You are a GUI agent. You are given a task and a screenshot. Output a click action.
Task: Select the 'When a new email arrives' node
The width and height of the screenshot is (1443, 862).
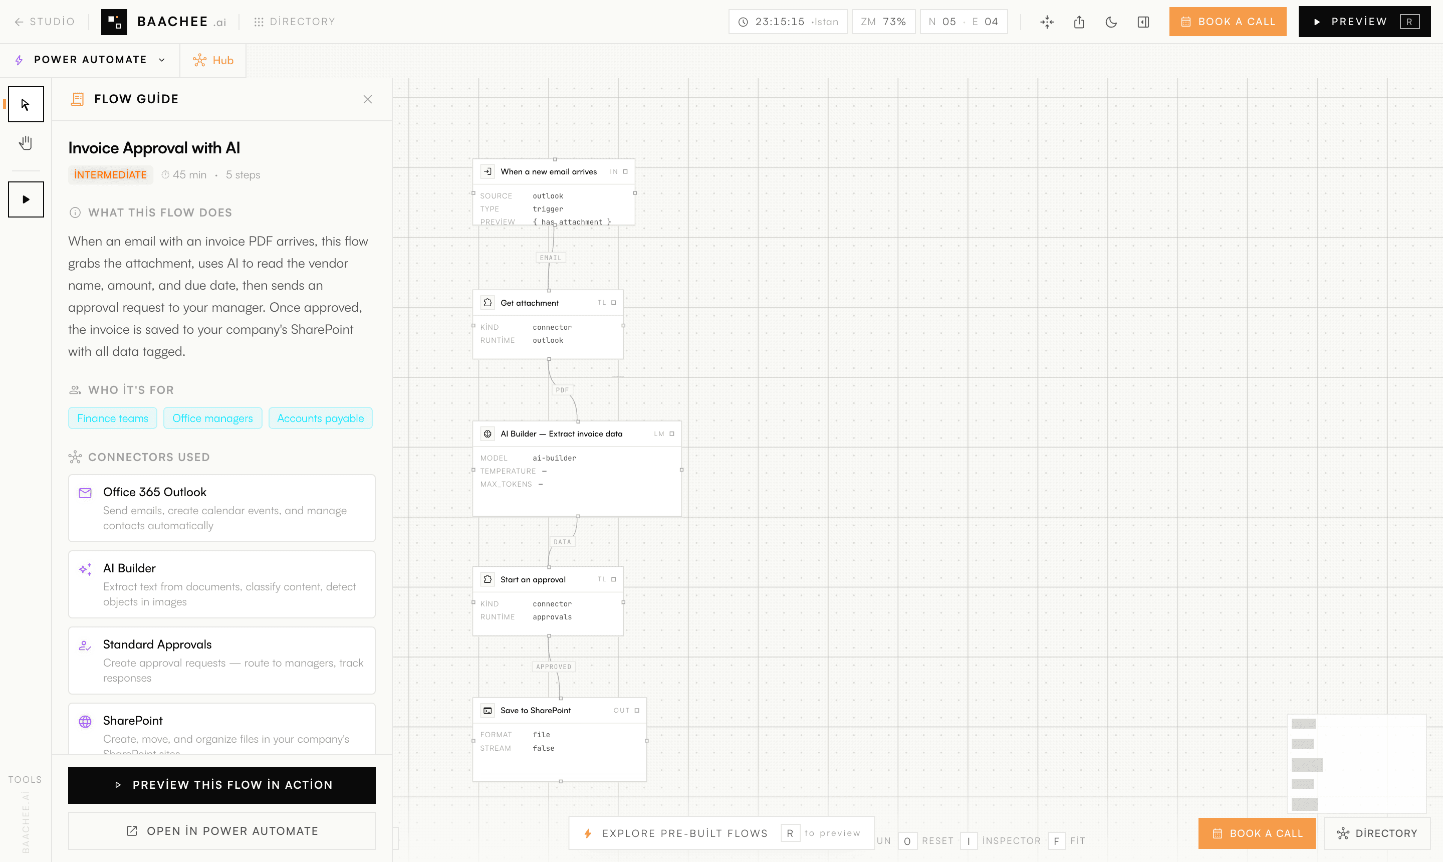click(x=554, y=192)
